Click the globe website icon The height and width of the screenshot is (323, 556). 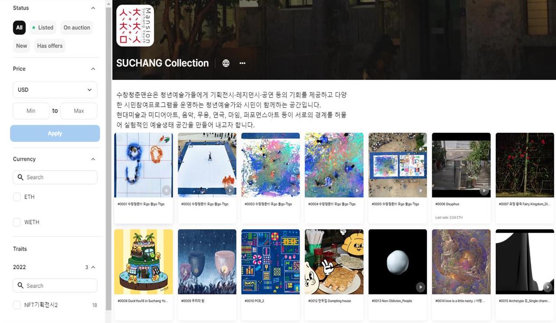(226, 63)
